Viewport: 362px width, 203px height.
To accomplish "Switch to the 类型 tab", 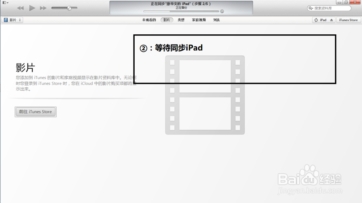I will click(x=181, y=20).
